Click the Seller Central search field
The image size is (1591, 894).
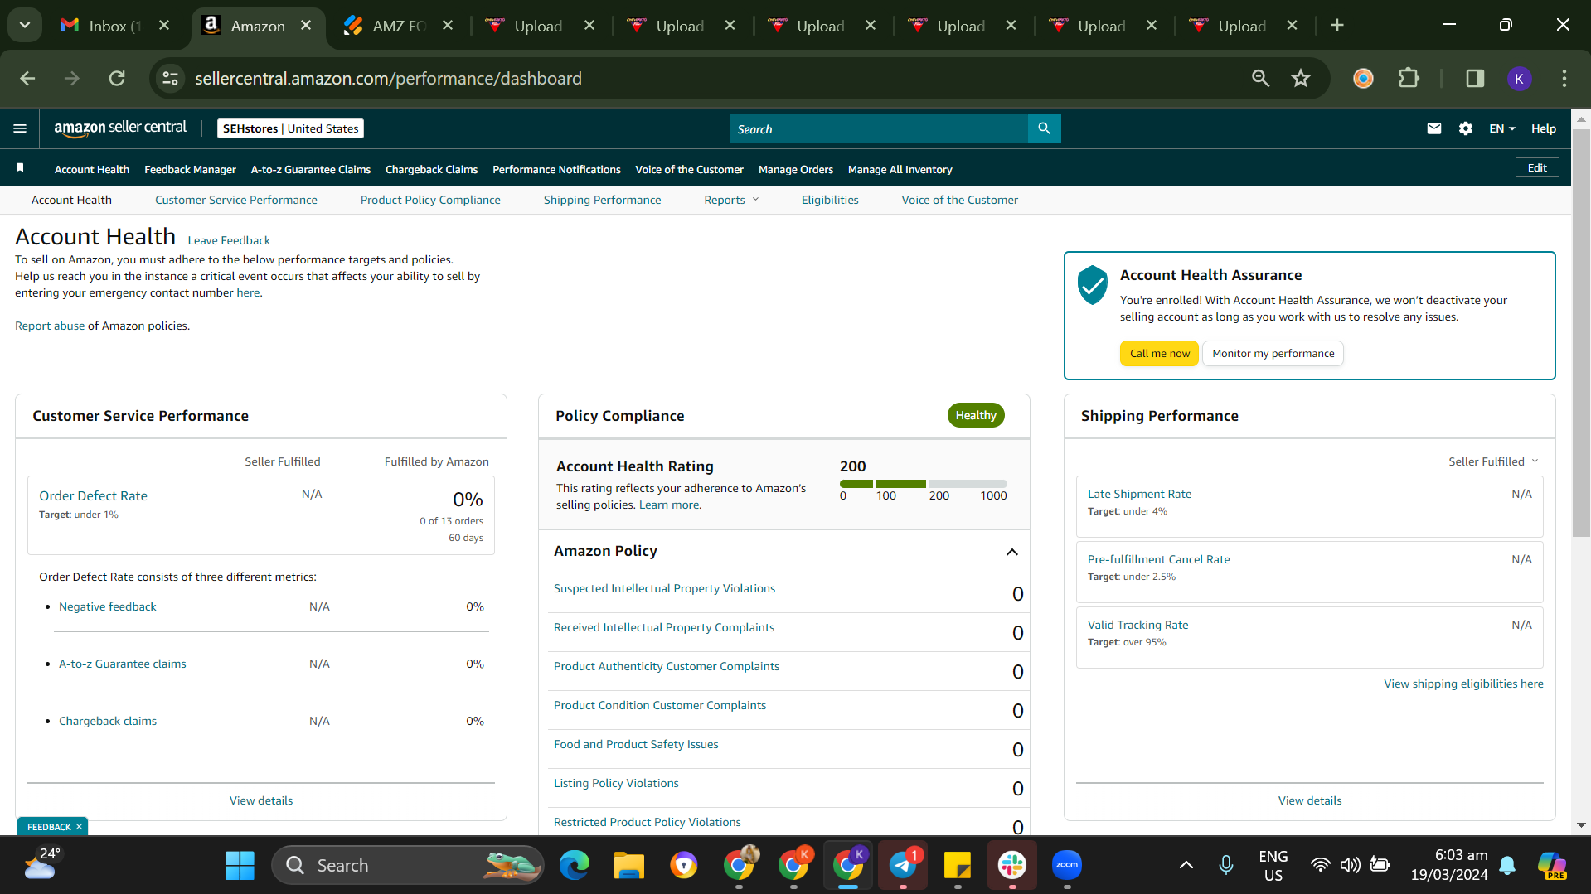878,128
